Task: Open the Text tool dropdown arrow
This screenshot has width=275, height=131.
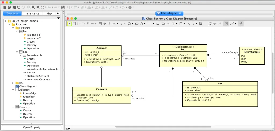Action: pyautogui.click(x=177, y=24)
